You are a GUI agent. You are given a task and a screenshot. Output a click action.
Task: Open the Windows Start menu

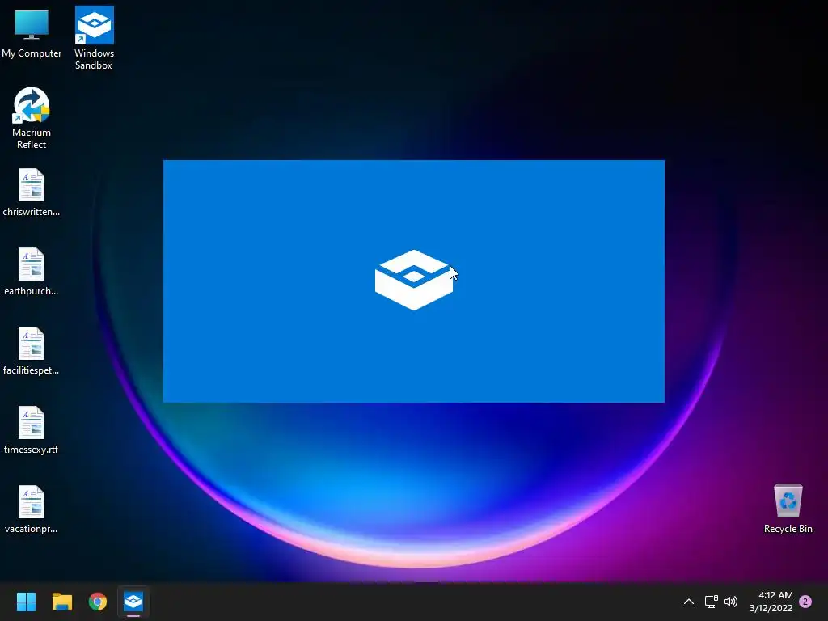click(26, 602)
